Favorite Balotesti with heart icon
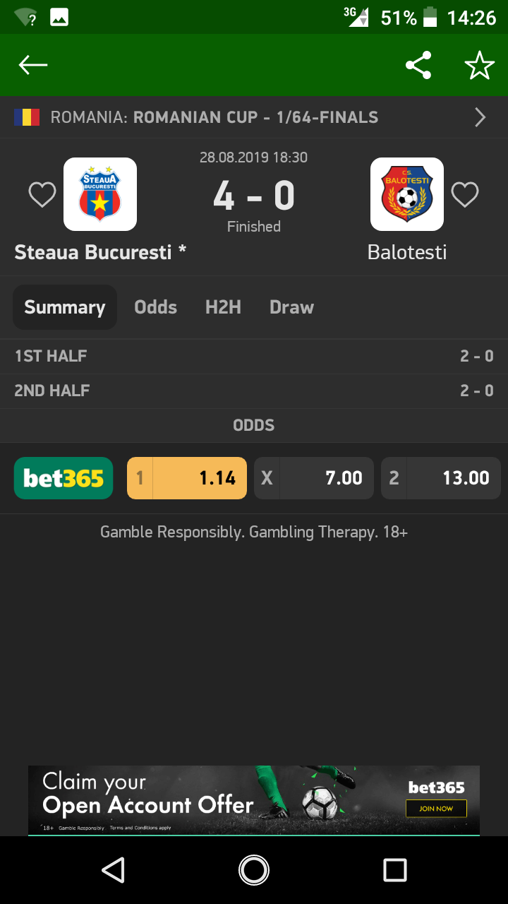 [465, 195]
